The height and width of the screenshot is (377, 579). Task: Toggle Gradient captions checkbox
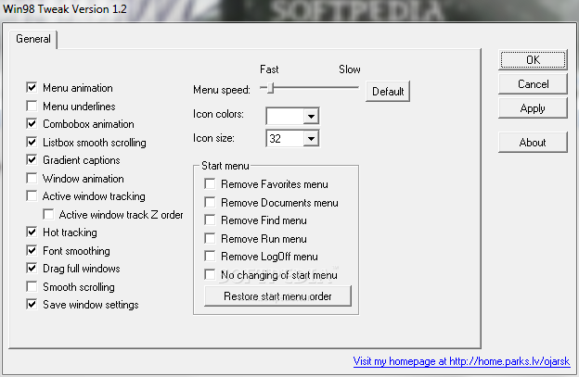pyautogui.click(x=32, y=160)
